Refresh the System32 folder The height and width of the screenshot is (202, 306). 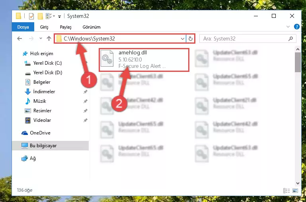[x=191, y=39]
